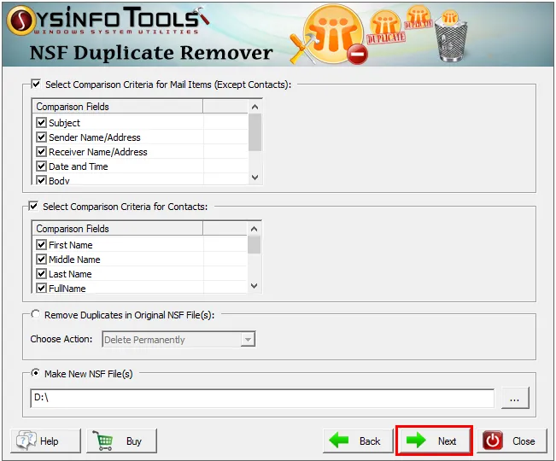Click contacts fields list scroll-up arrow
Screen dimensions: 556x461
coord(254,229)
